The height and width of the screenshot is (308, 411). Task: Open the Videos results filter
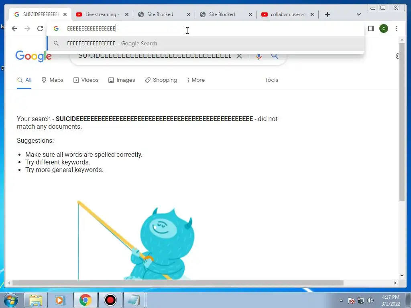86,80
